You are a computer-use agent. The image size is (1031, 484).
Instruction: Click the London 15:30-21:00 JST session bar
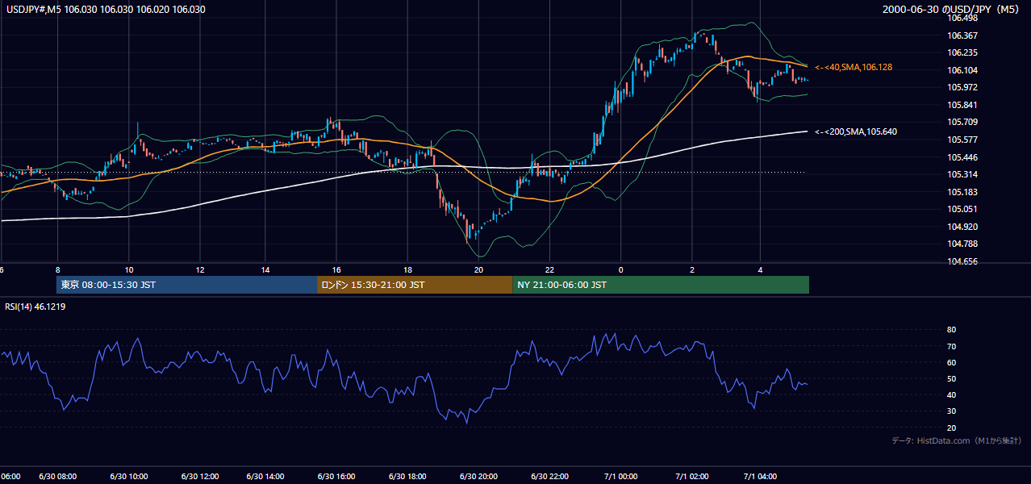415,285
